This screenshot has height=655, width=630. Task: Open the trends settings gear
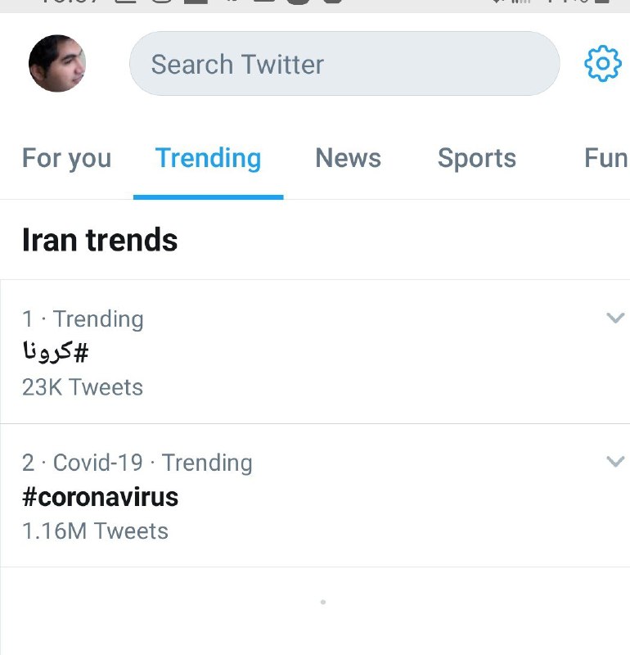[603, 64]
